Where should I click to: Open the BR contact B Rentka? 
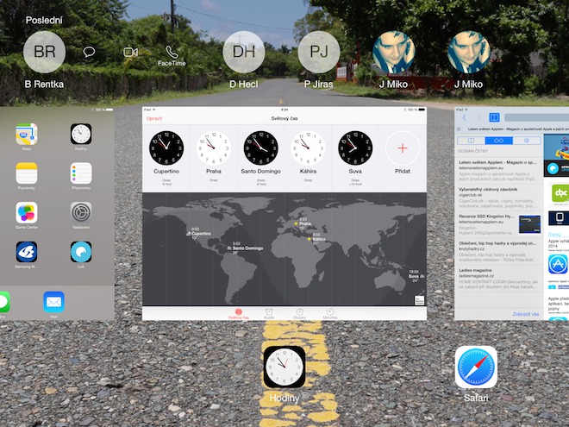44,52
